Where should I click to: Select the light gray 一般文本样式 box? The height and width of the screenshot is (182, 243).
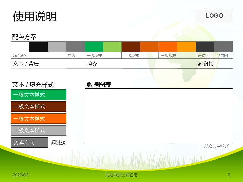38,130
